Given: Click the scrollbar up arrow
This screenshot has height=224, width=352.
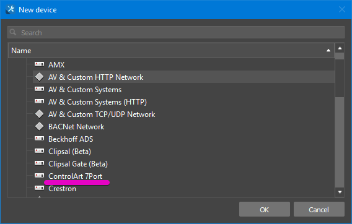Looking at the screenshot, I should (340, 48).
